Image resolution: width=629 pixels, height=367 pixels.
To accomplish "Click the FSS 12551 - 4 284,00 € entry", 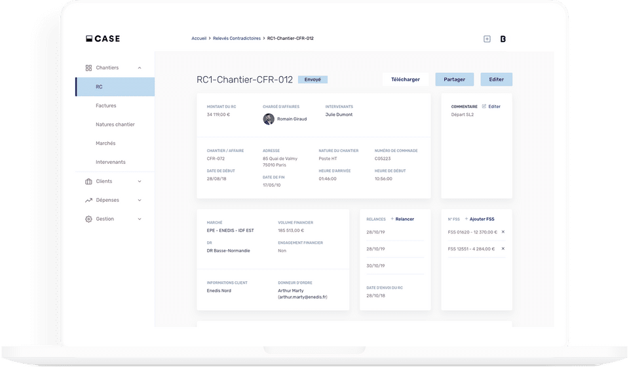I will coord(471,249).
